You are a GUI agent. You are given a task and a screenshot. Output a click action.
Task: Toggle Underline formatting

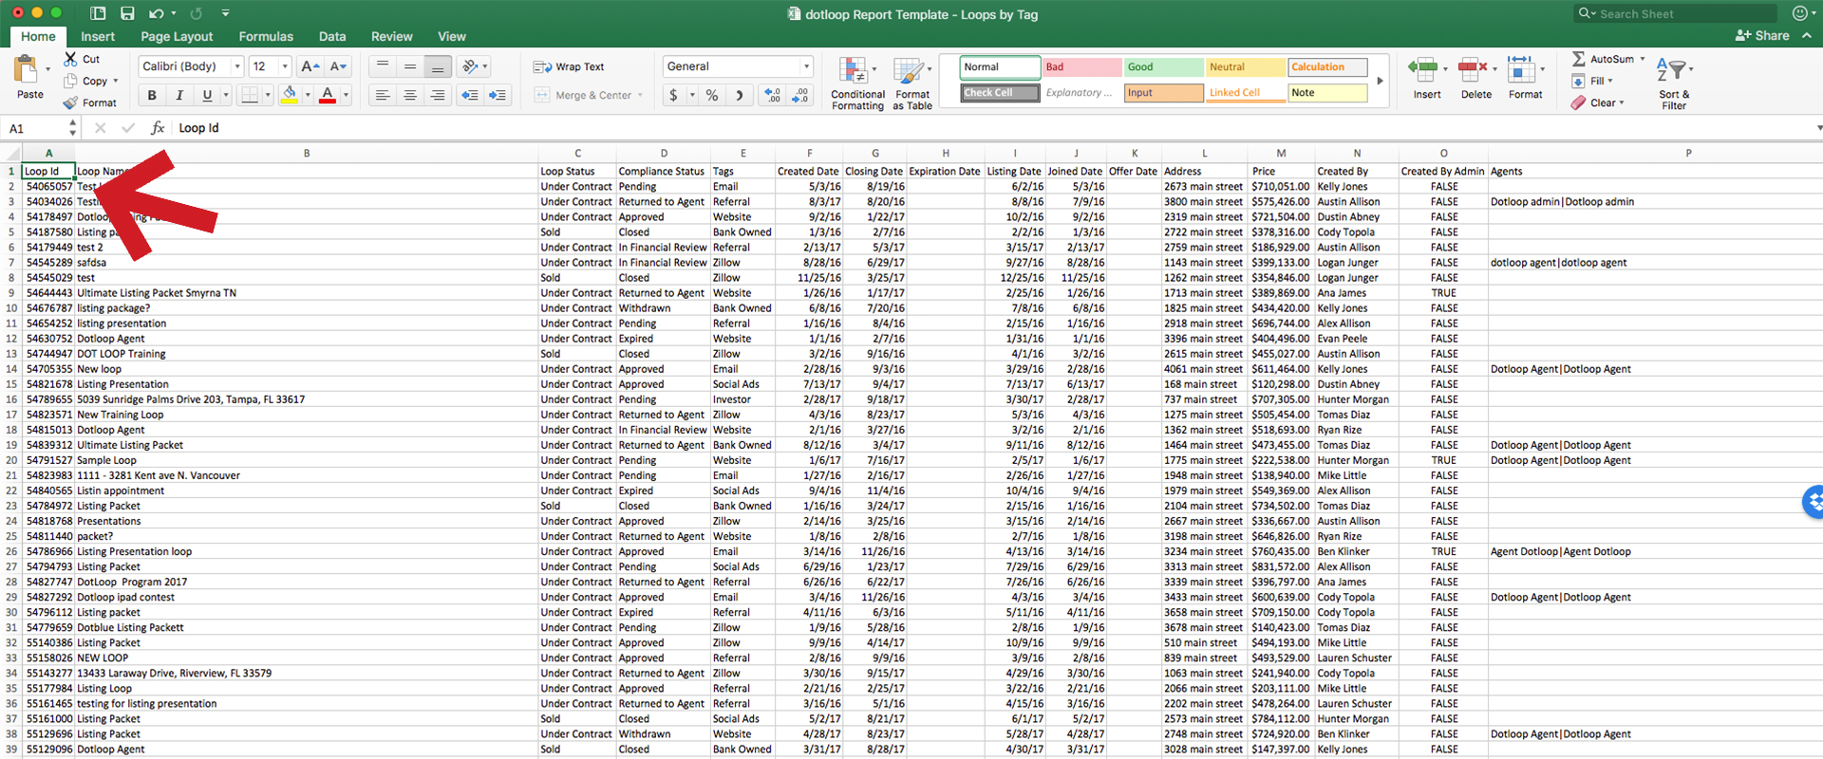(207, 95)
